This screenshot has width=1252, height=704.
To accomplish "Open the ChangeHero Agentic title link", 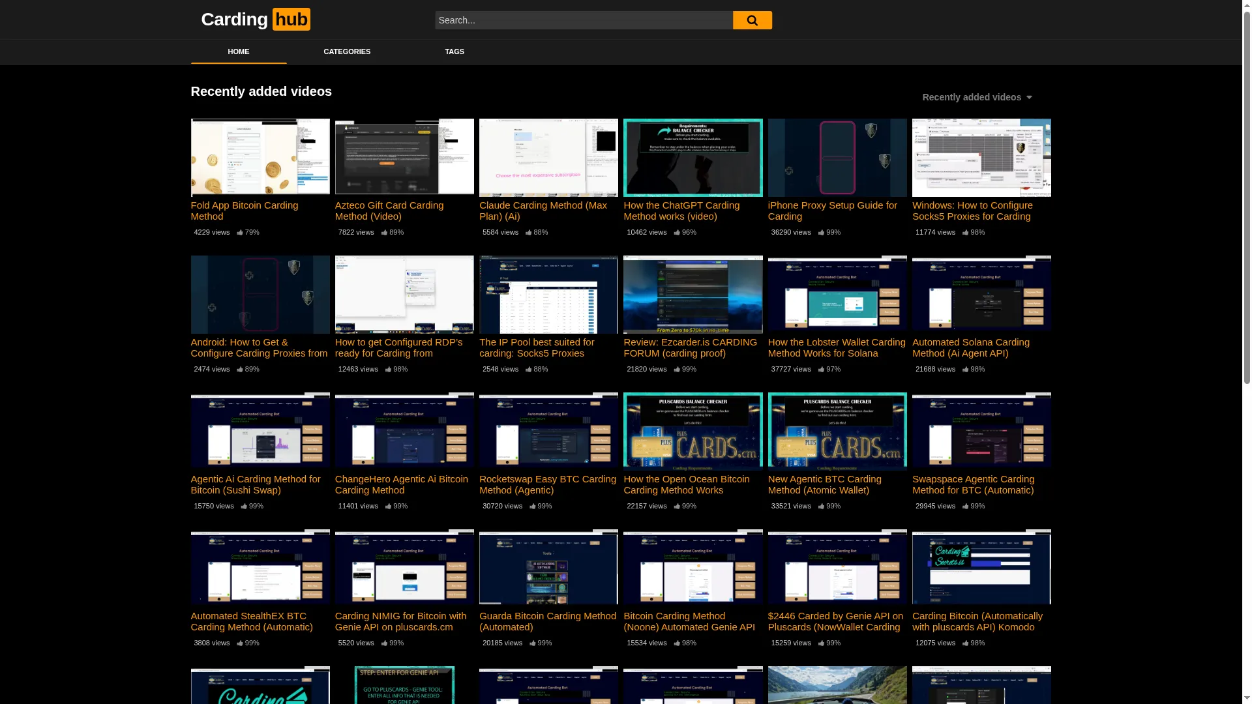I will coord(402,484).
